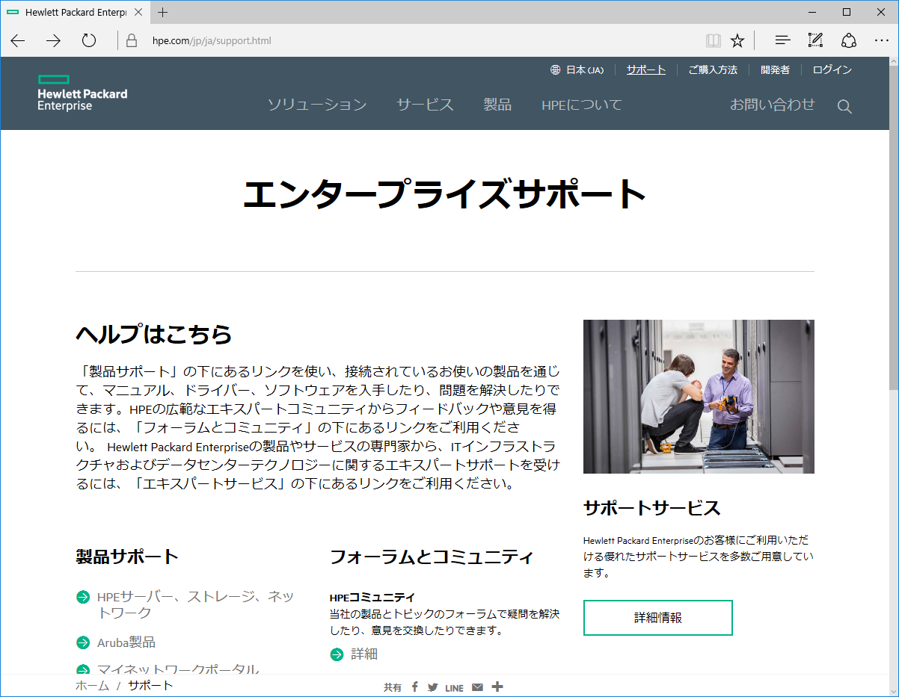This screenshot has width=899, height=697.
Task: Open the Aruba製品 link
Action: click(126, 642)
